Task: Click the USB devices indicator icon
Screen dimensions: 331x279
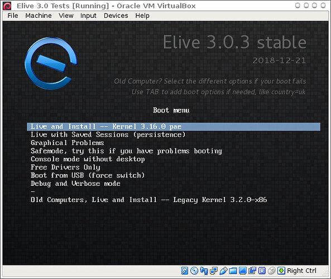Action: [x=223, y=271]
